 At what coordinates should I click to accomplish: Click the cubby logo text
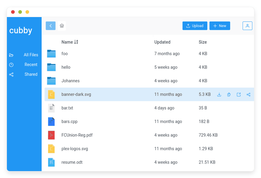[x=21, y=31]
